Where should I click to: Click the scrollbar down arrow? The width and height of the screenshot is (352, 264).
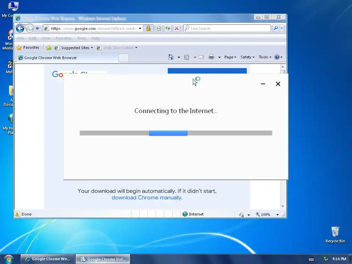283,206
